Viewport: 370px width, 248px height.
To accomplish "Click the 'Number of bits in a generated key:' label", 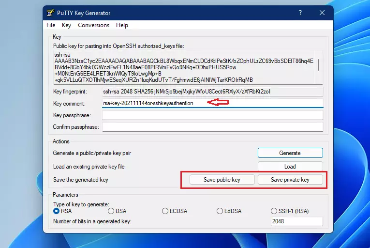I will (x=92, y=221).
